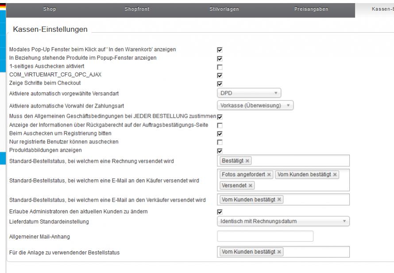This screenshot has width=394, height=273.
Task: Remove Vom Kunden bestätigt tag in the Käufer field
Action: pyautogui.click(x=335, y=174)
